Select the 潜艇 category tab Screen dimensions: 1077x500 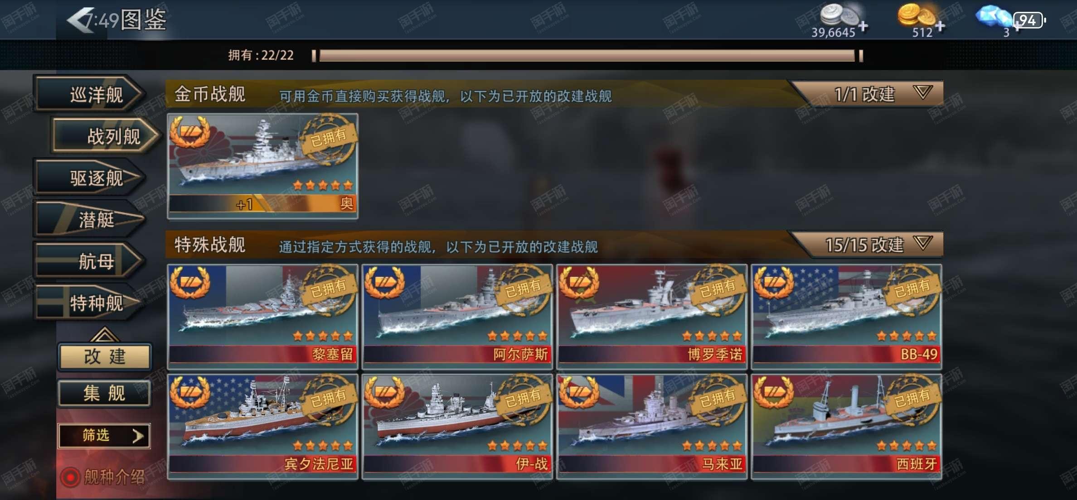(90, 220)
